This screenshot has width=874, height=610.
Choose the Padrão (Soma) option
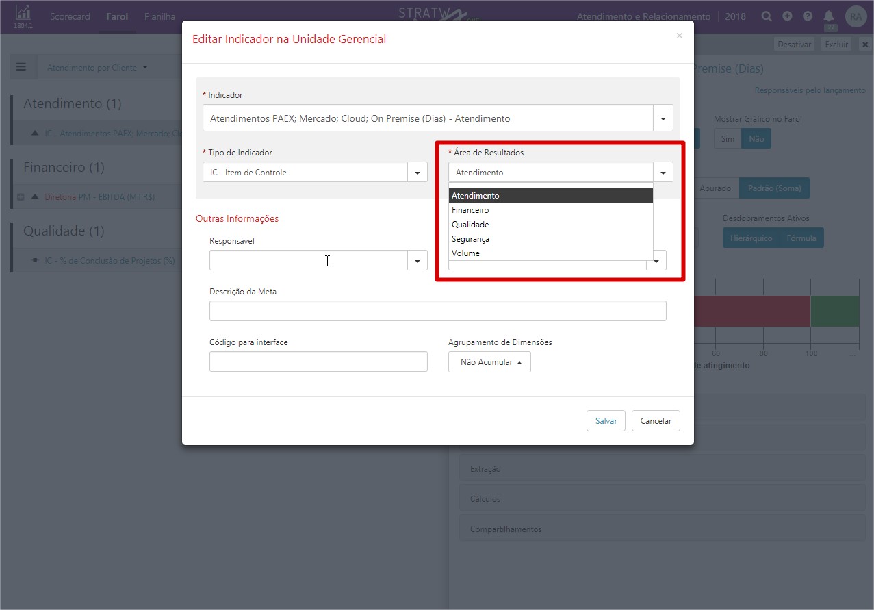[x=774, y=188]
